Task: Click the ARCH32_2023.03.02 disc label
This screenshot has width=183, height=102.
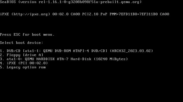Action: [x=131, y=51]
